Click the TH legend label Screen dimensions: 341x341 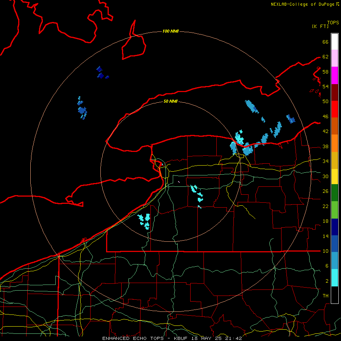coord(325,296)
